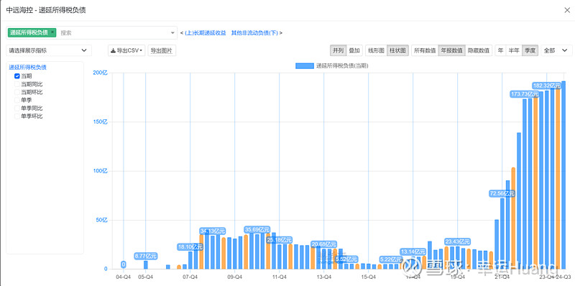Viewport: 575px width, 286px height.
Task: Switch to 柱状图 chart type
Action: (398, 50)
